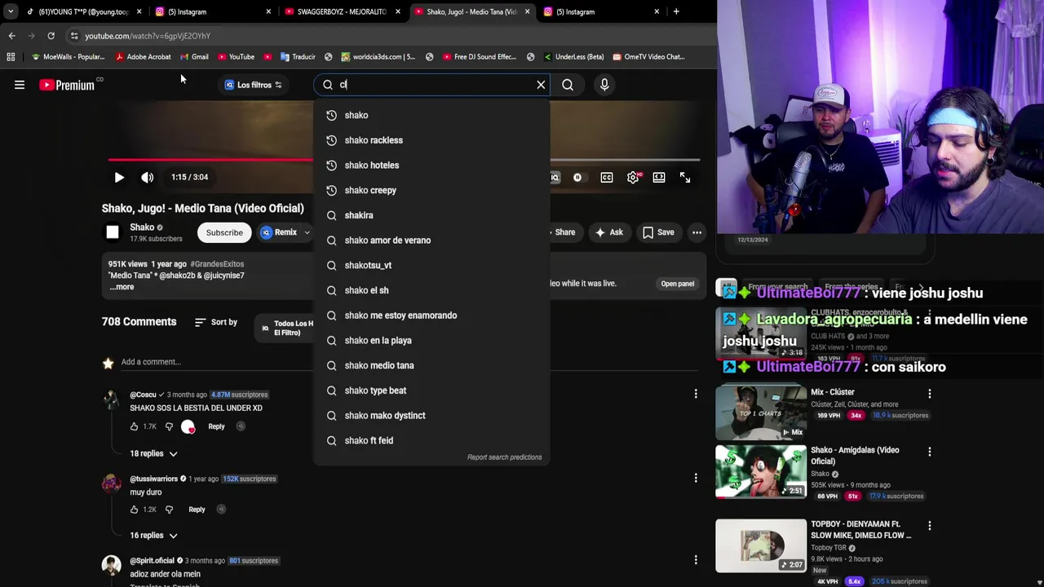This screenshot has width=1044, height=587.
Task: Go to the YouTube Premium home logo
Action: [x=67, y=85]
